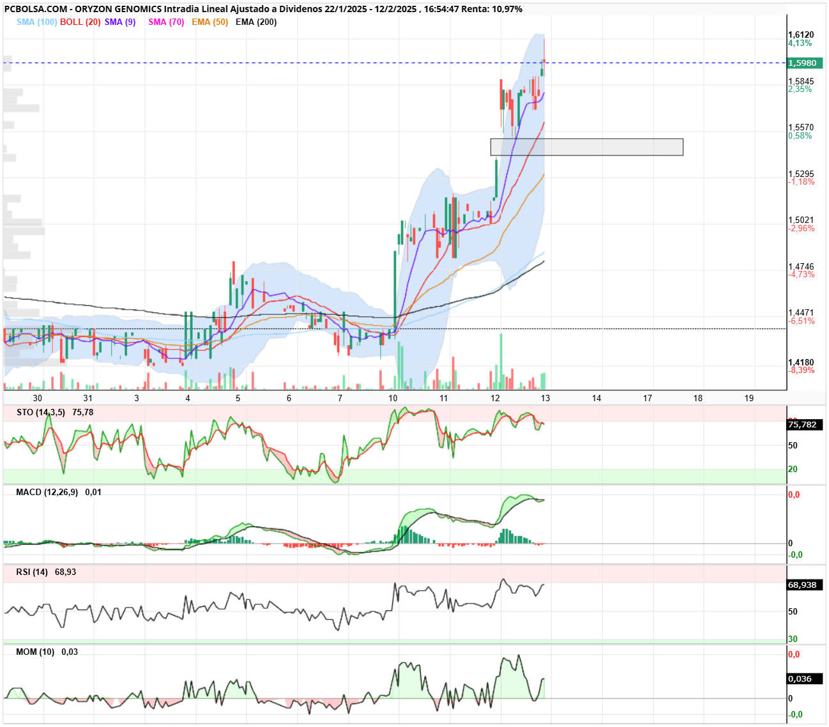Screen dimensions: 829x727
Task: Click the BOLL (20) legend label
Action: [x=80, y=22]
